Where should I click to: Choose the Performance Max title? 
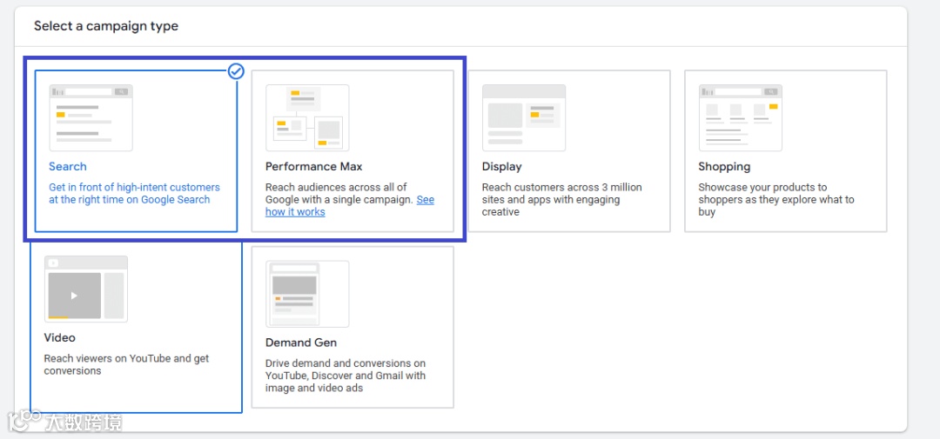[314, 167]
